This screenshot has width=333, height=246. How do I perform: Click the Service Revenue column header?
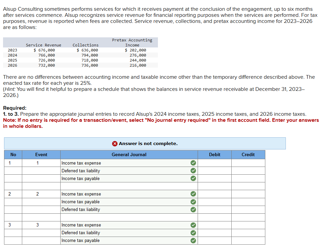click(x=43, y=45)
